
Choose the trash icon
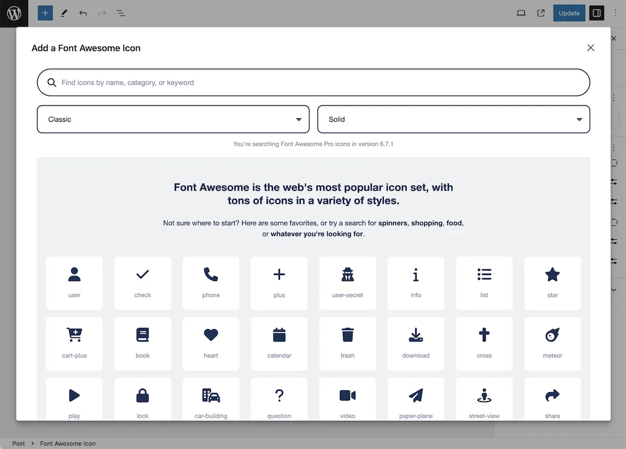pyautogui.click(x=347, y=344)
